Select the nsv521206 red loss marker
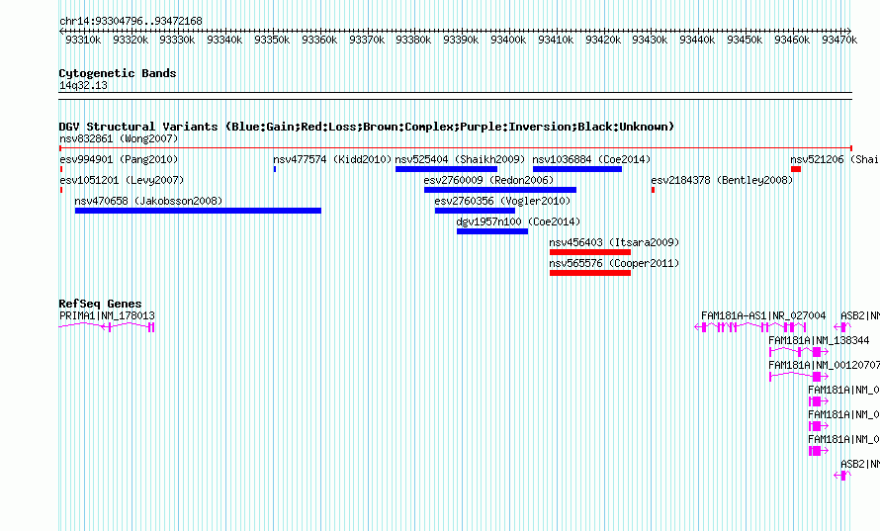 coord(796,169)
